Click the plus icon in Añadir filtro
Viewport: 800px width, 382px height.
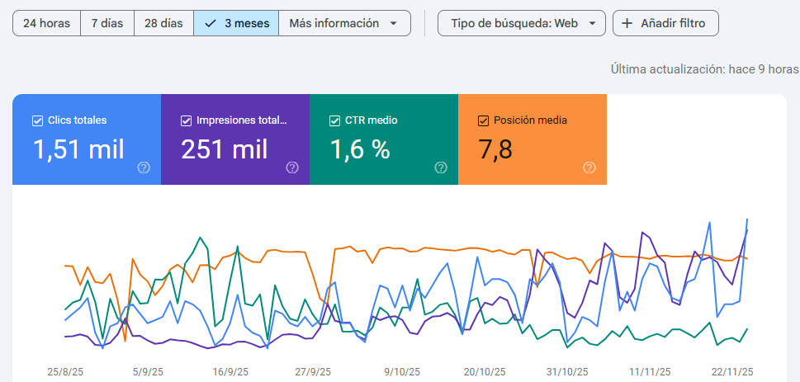click(x=627, y=23)
